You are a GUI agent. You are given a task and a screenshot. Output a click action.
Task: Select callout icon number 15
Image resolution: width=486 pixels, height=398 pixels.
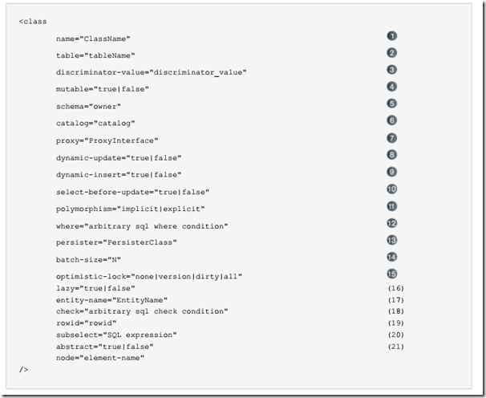tap(392, 274)
